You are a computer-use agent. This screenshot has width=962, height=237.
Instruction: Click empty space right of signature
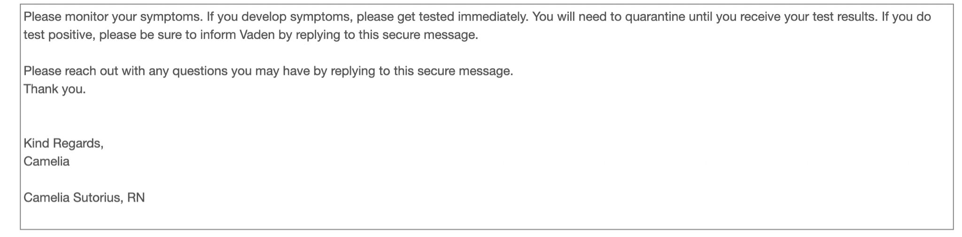coord(517,198)
